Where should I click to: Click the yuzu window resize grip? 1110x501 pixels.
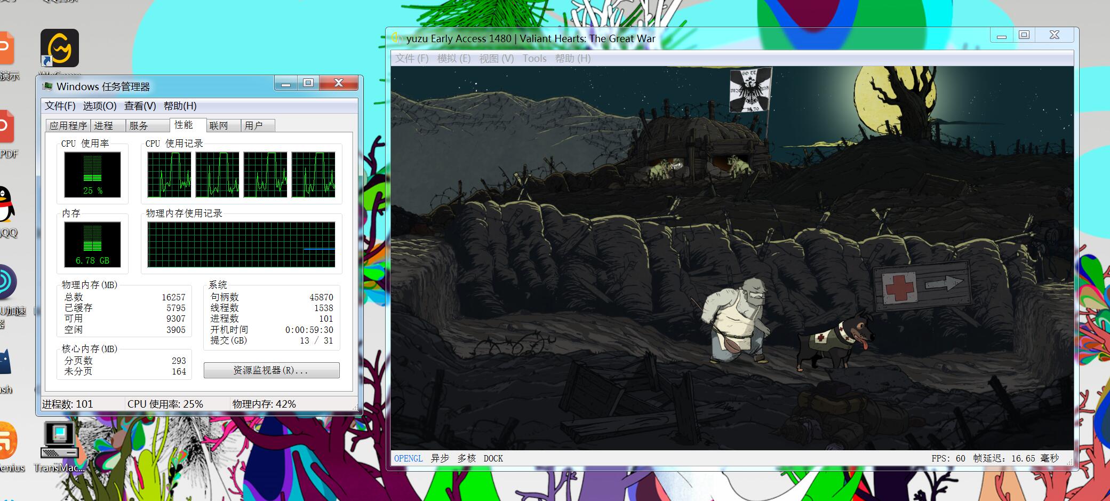pos(1069,462)
